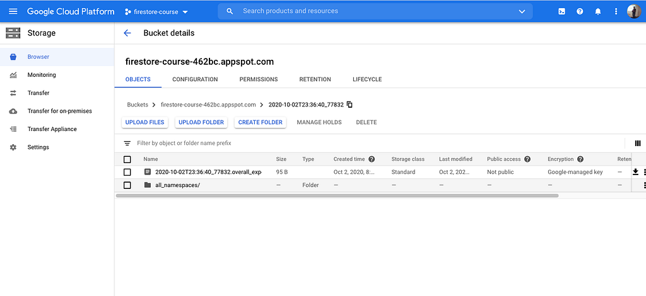Click the Encryption help icon
This screenshot has width=646, height=296.
coord(580,159)
